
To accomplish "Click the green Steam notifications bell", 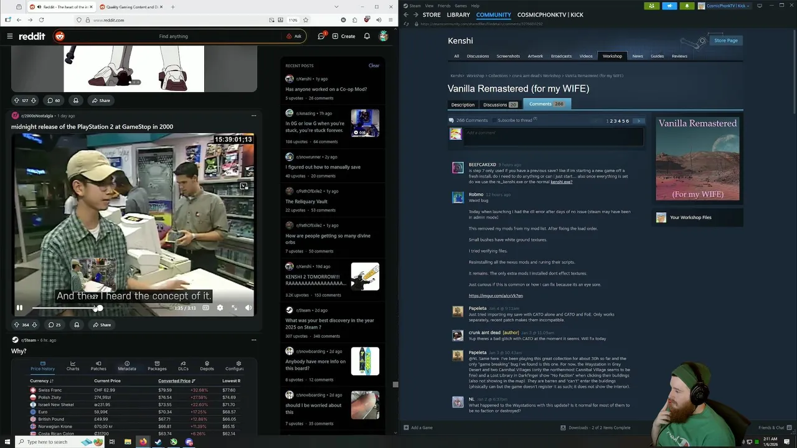I will [687, 6].
